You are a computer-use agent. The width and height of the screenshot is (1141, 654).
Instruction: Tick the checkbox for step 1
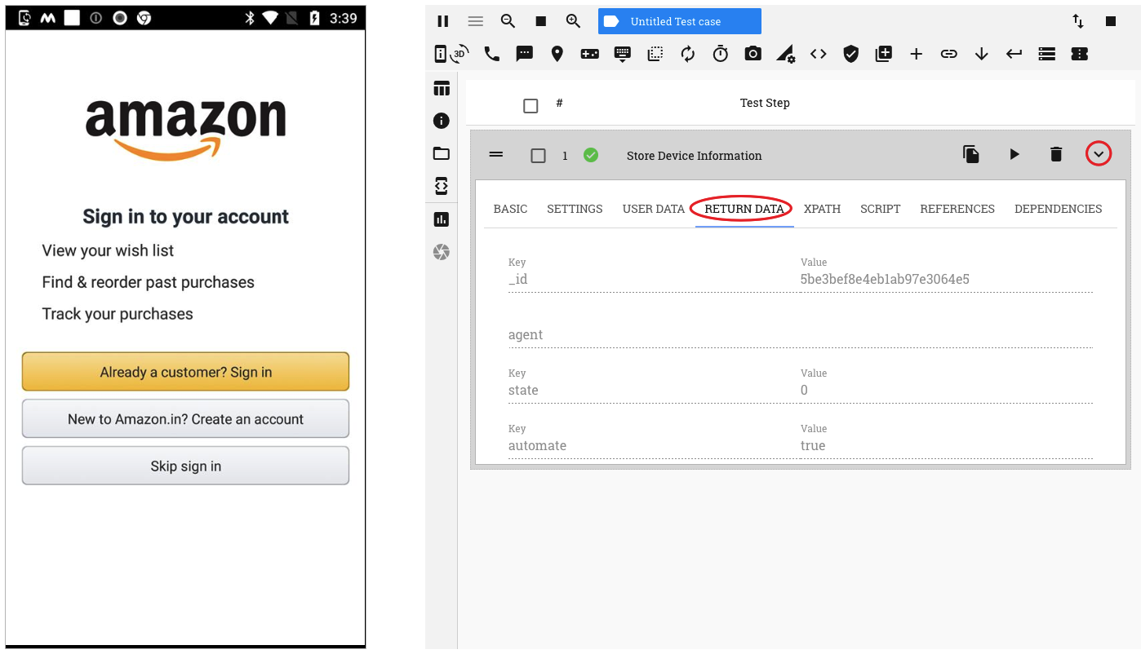(538, 156)
